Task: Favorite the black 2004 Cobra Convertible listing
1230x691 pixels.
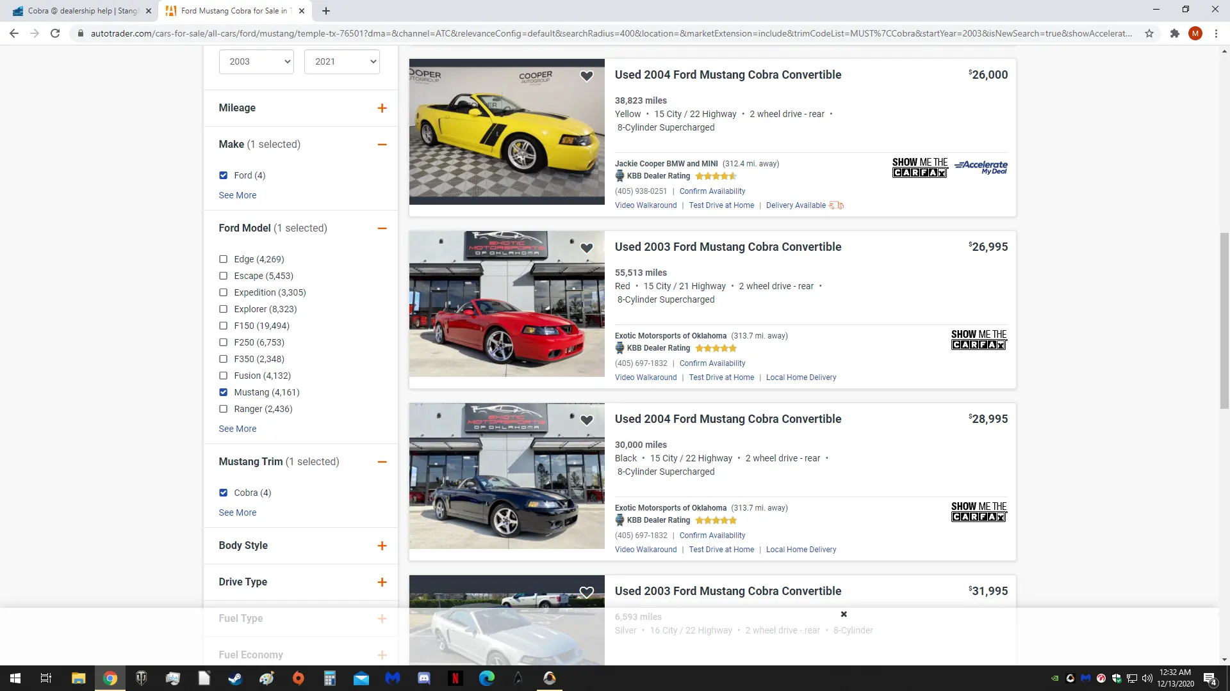Action: [x=586, y=420]
